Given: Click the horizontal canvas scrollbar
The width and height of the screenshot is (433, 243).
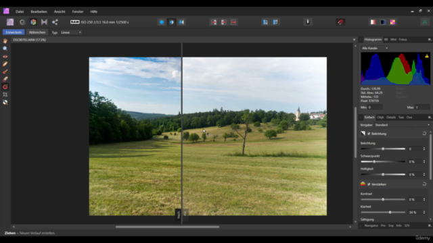Looking at the screenshot, I should (167, 227).
